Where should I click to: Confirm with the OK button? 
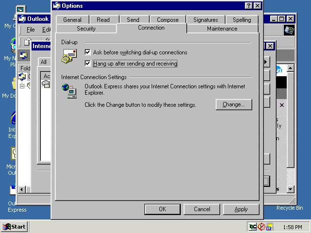[162, 209]
